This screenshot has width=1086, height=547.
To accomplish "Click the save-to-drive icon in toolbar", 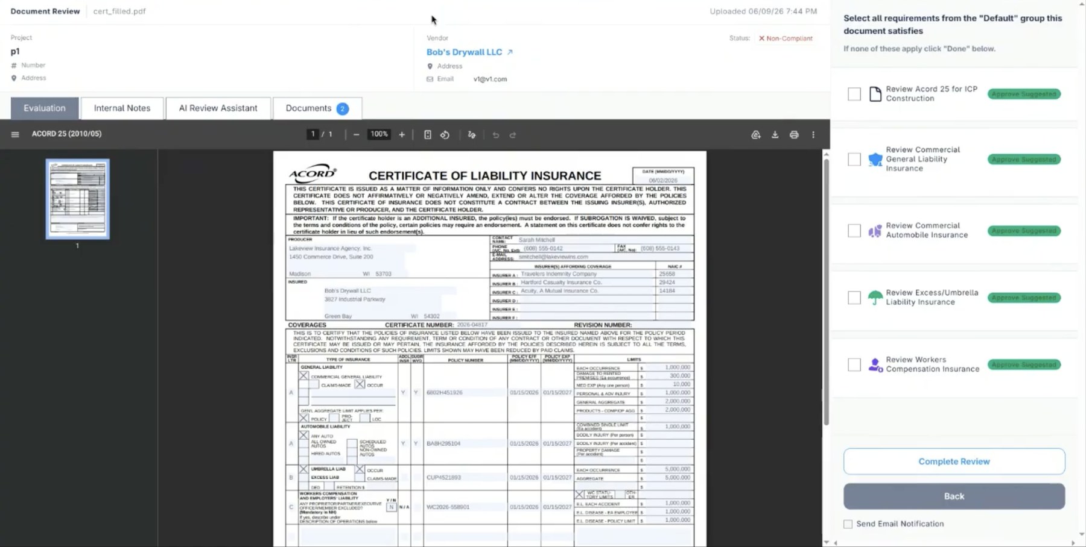I will [x=755, y=134].
